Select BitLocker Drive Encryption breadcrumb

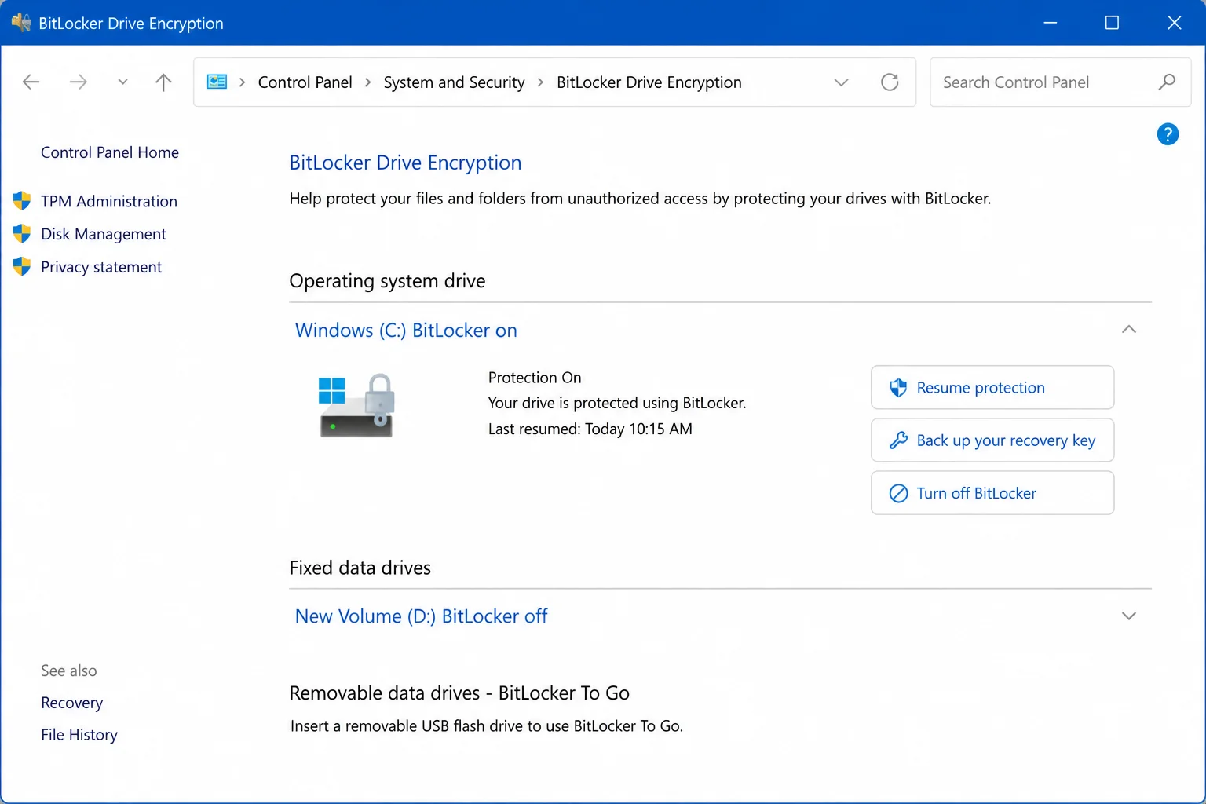[649, 82]
